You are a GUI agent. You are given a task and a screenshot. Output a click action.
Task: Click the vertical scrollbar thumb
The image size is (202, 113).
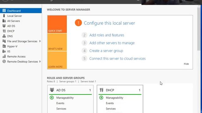[199, 29]
